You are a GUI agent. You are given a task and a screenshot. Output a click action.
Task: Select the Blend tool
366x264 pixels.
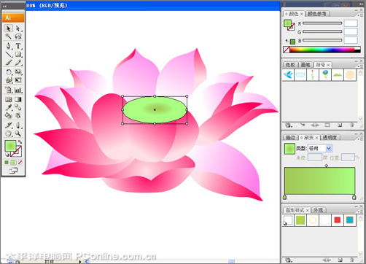tap(18, 107)
